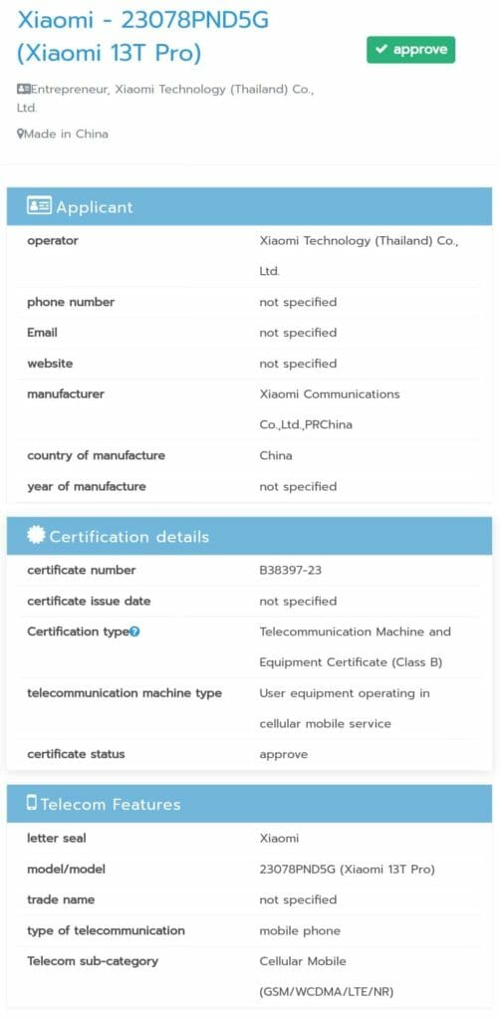
Task: Collapse the Telecom Features section header
Action: [250, 804]
